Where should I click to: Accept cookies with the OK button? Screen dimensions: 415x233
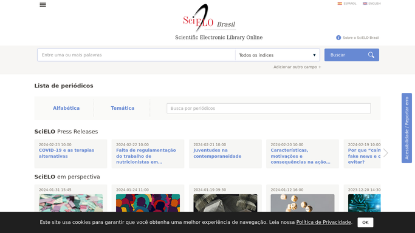(365, 223)
